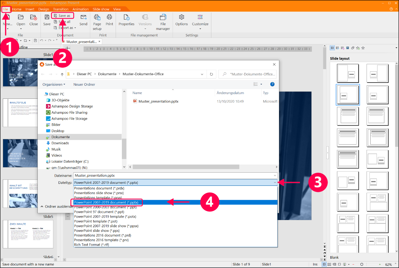Click the search box in Save dialog
The image size is (399, 268).
248,74
